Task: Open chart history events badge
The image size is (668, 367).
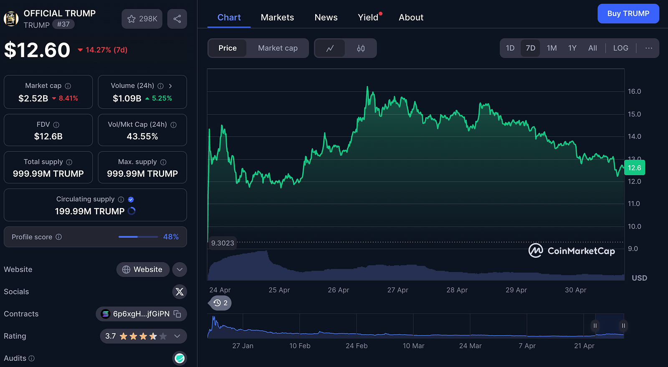Action: [x=220, y=303]
